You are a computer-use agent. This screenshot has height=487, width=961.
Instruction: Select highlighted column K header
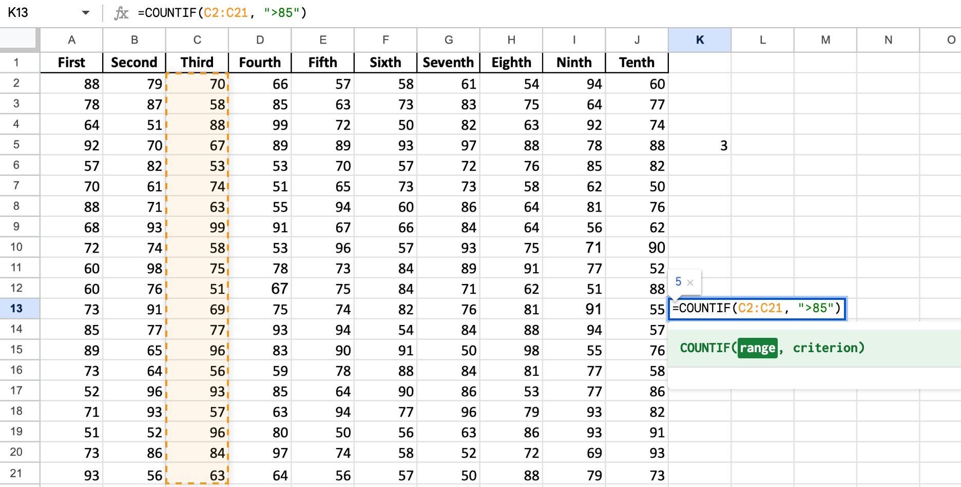(700, 40)
